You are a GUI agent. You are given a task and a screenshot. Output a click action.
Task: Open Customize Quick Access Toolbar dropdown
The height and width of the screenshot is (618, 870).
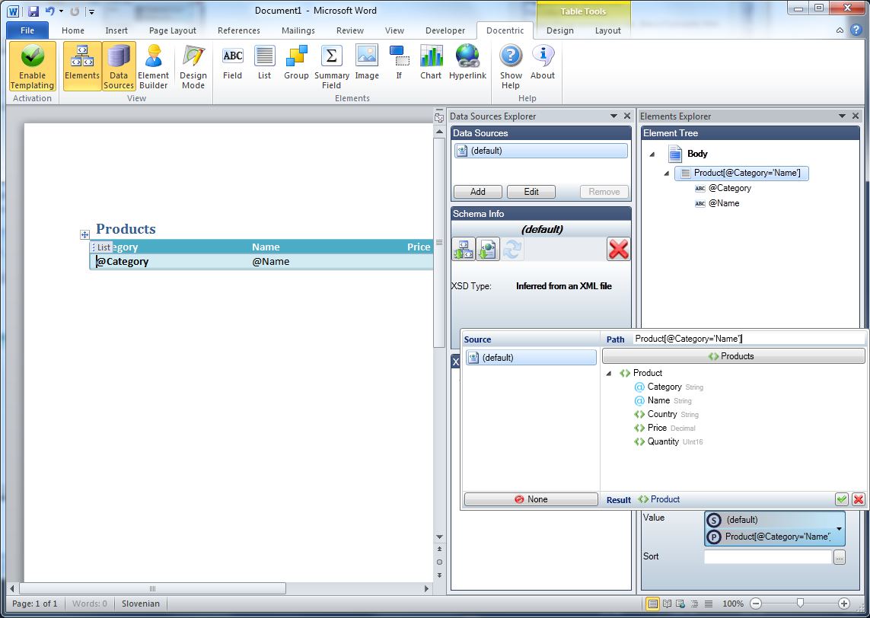(x=91, y=11)
